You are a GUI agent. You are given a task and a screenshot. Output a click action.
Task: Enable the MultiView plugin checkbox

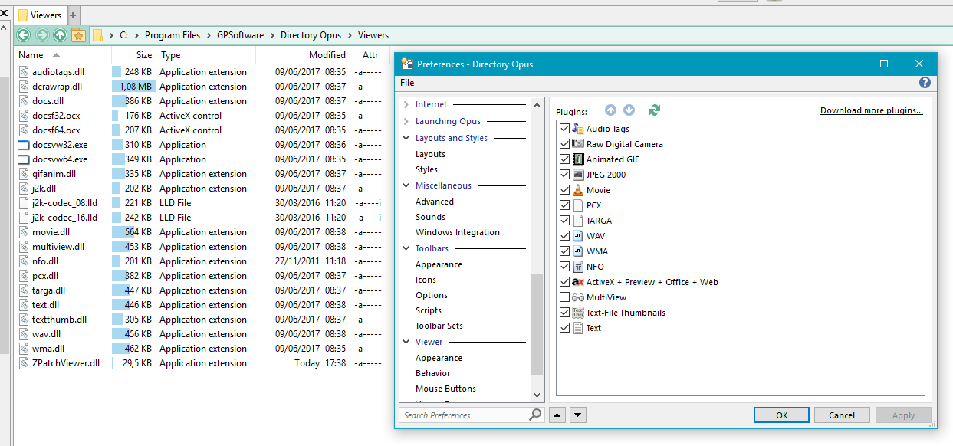pyautogui.click(x=565, y=297)
